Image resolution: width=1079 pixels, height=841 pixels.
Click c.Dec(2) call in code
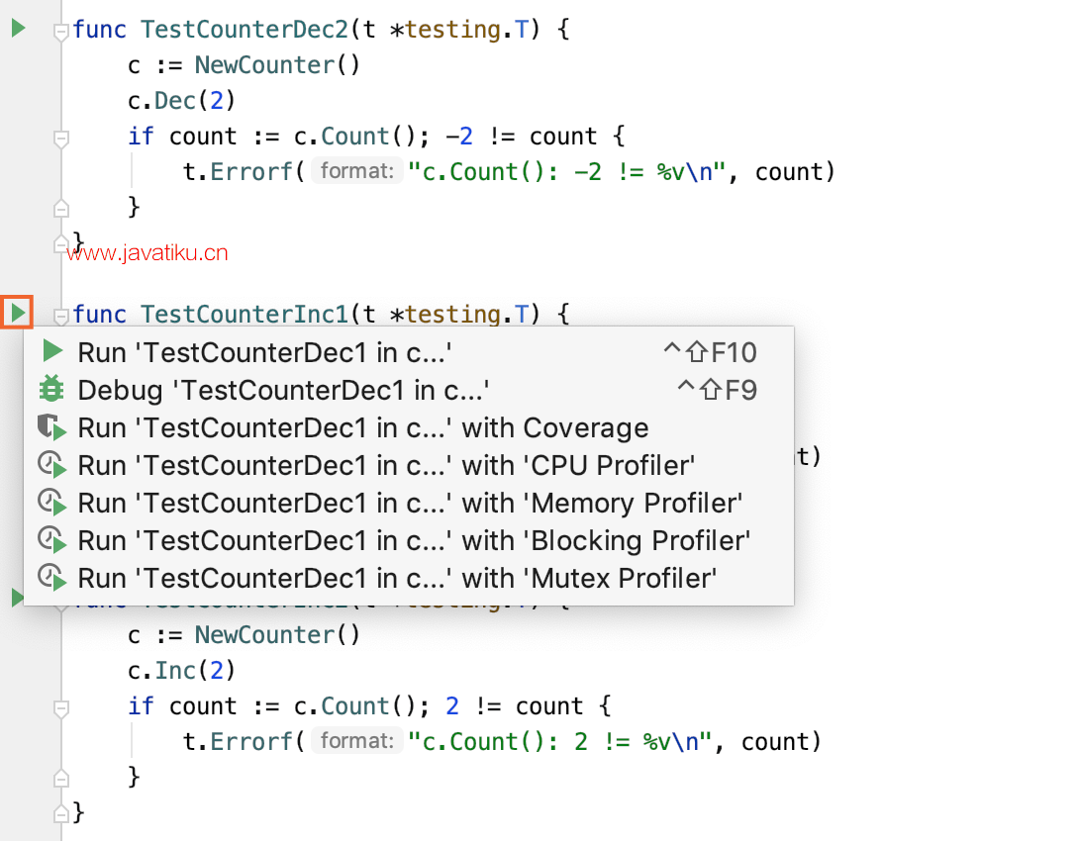(182, 100)
